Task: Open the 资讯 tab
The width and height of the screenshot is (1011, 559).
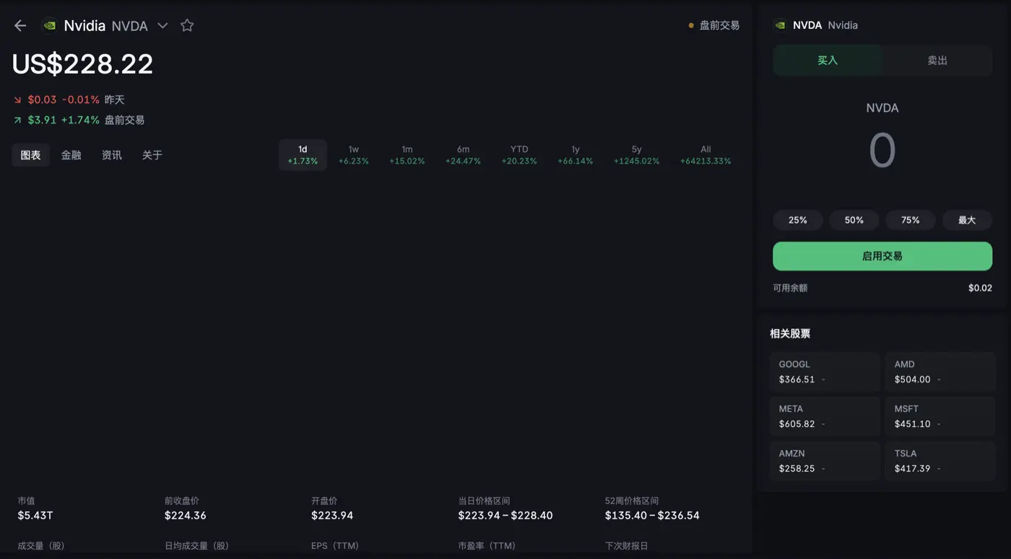Action: click(111, 155)
